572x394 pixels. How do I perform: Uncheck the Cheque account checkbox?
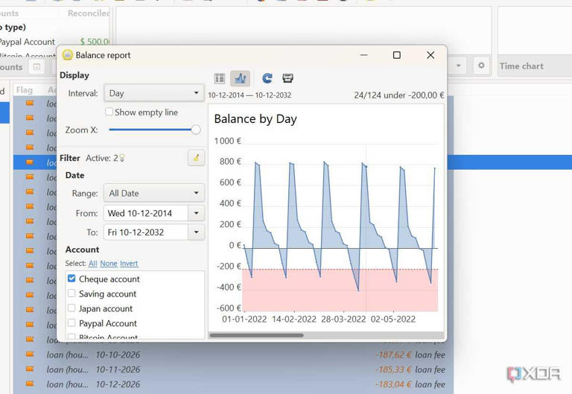point(72,279)
